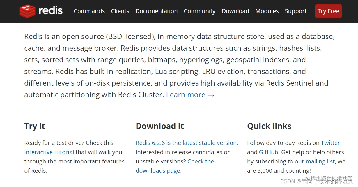Click the Redis logo in header

(41, 11)
